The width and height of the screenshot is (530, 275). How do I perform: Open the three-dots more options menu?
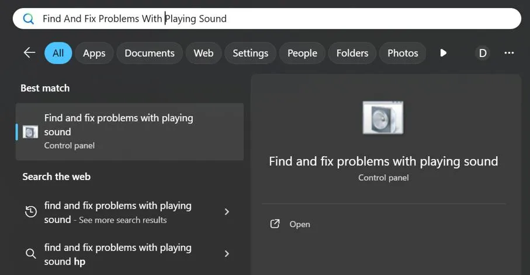509,53
